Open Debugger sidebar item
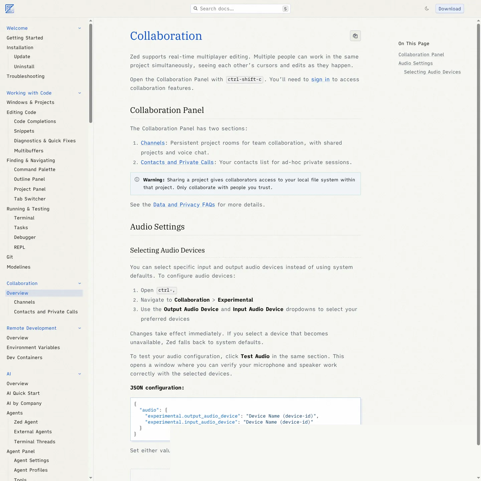The width and height of the screenshot is (481, 481). 25,237
